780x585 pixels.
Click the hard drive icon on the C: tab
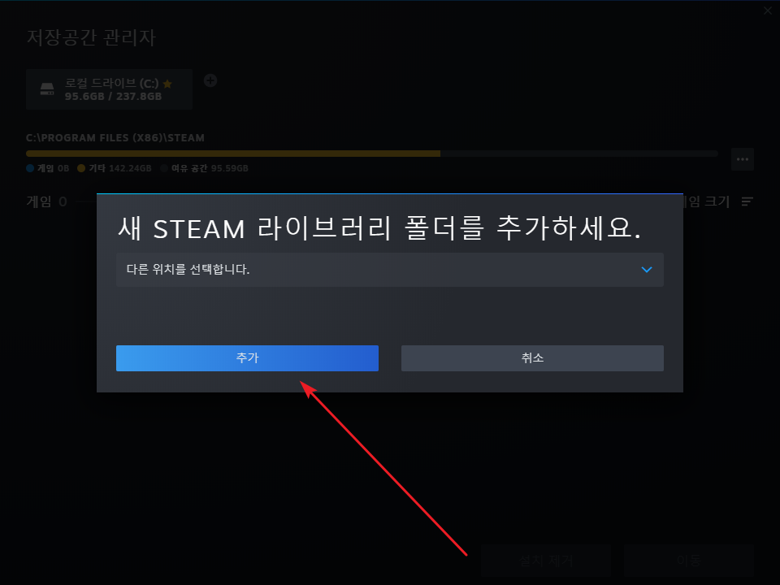point(47,89)
